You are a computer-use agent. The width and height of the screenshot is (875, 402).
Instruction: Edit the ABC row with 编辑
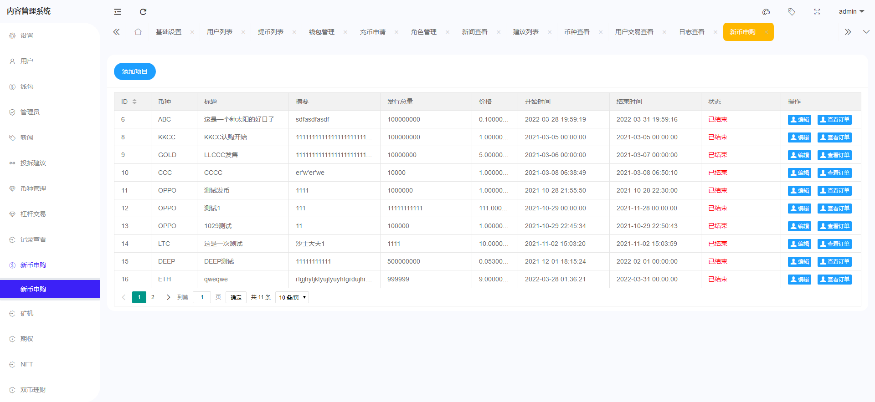tap(799, 120)
